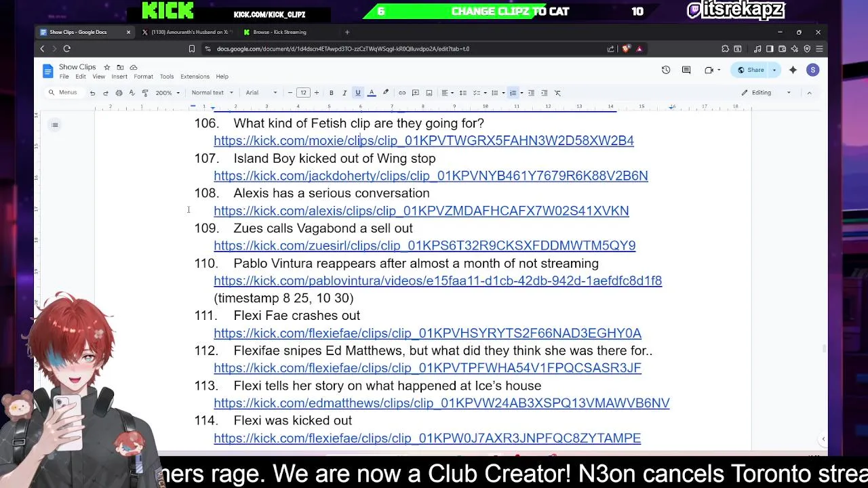Bookmark this page in the address bar
This screenshot has height=488, width=868.
192,49
